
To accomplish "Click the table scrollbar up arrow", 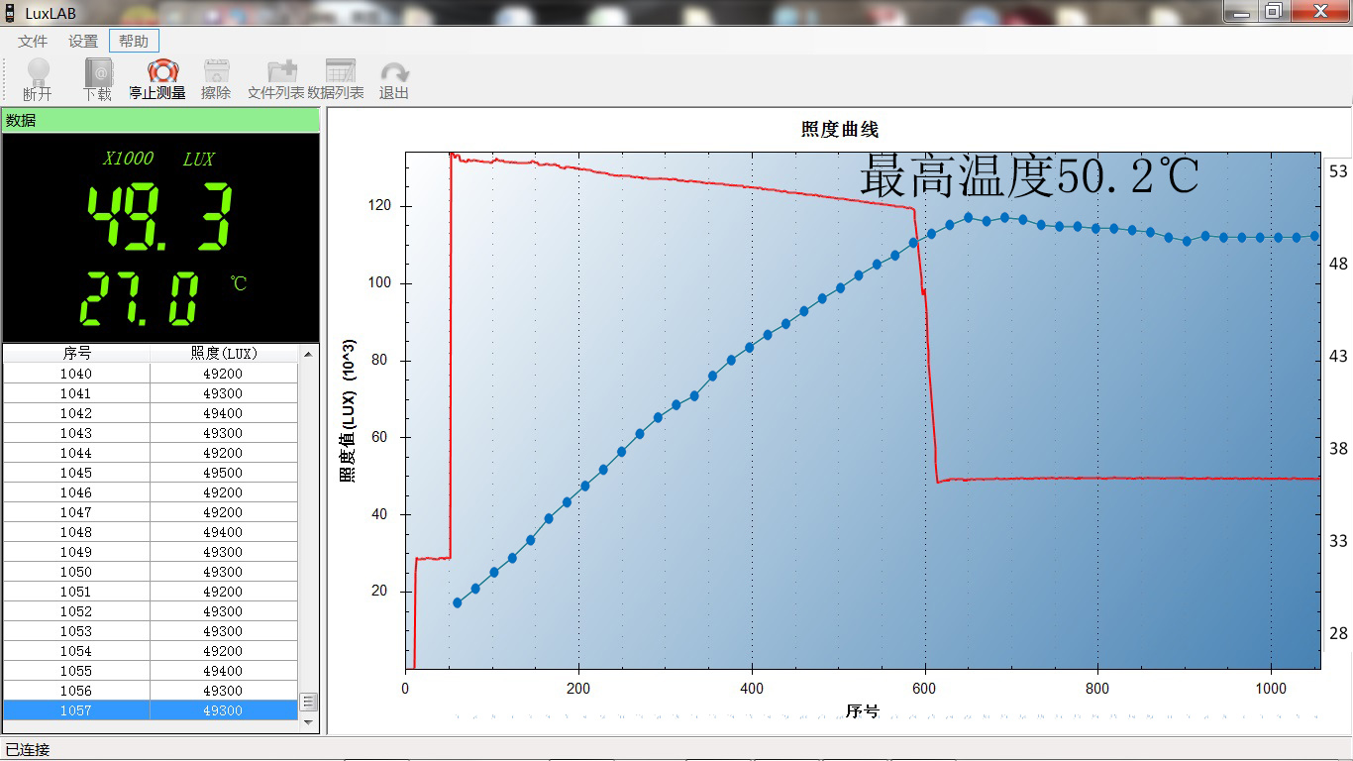I will (308, 354).
